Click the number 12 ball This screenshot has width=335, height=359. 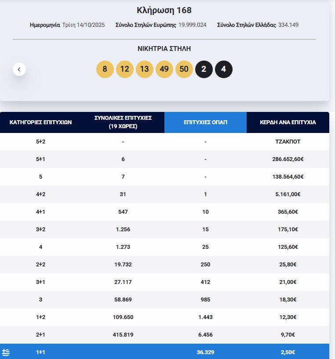click(x=125, y=69)
